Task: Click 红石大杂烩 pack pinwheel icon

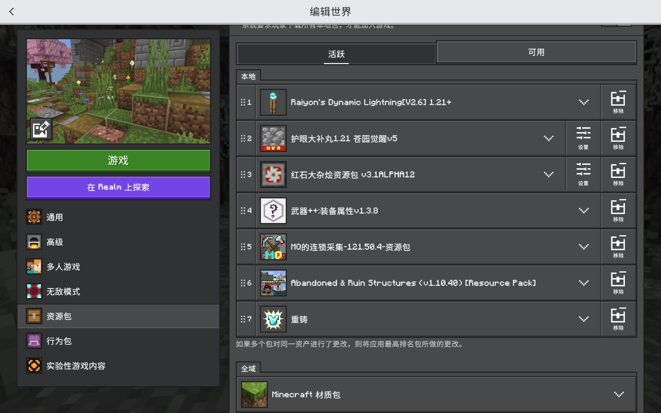Action: point(273,174)
